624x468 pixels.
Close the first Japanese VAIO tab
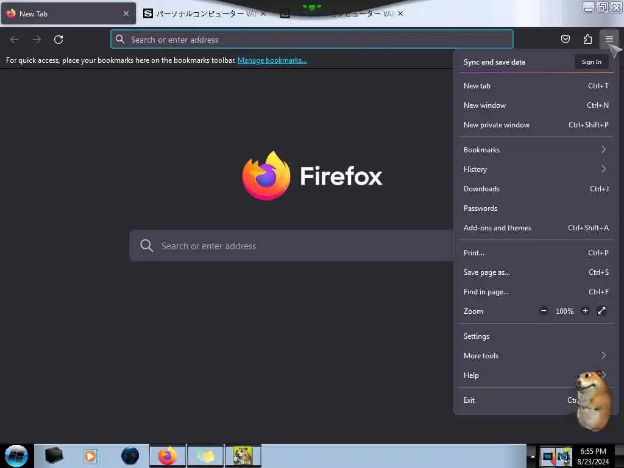[x=263, y=13]
